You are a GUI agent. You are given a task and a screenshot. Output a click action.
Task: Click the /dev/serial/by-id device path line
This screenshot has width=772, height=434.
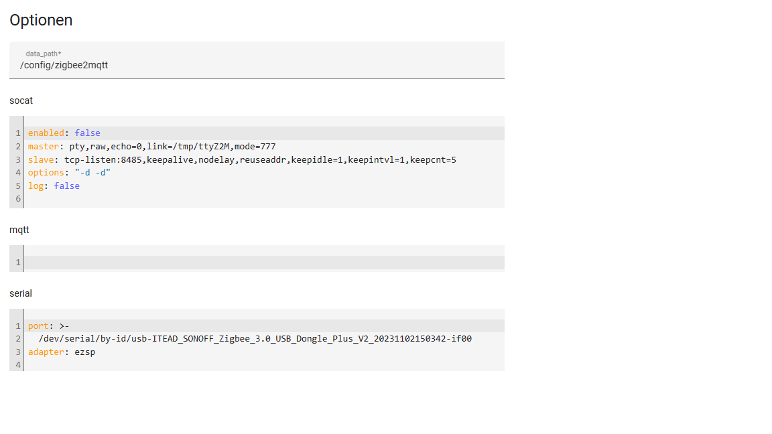(x=255, y=339)
